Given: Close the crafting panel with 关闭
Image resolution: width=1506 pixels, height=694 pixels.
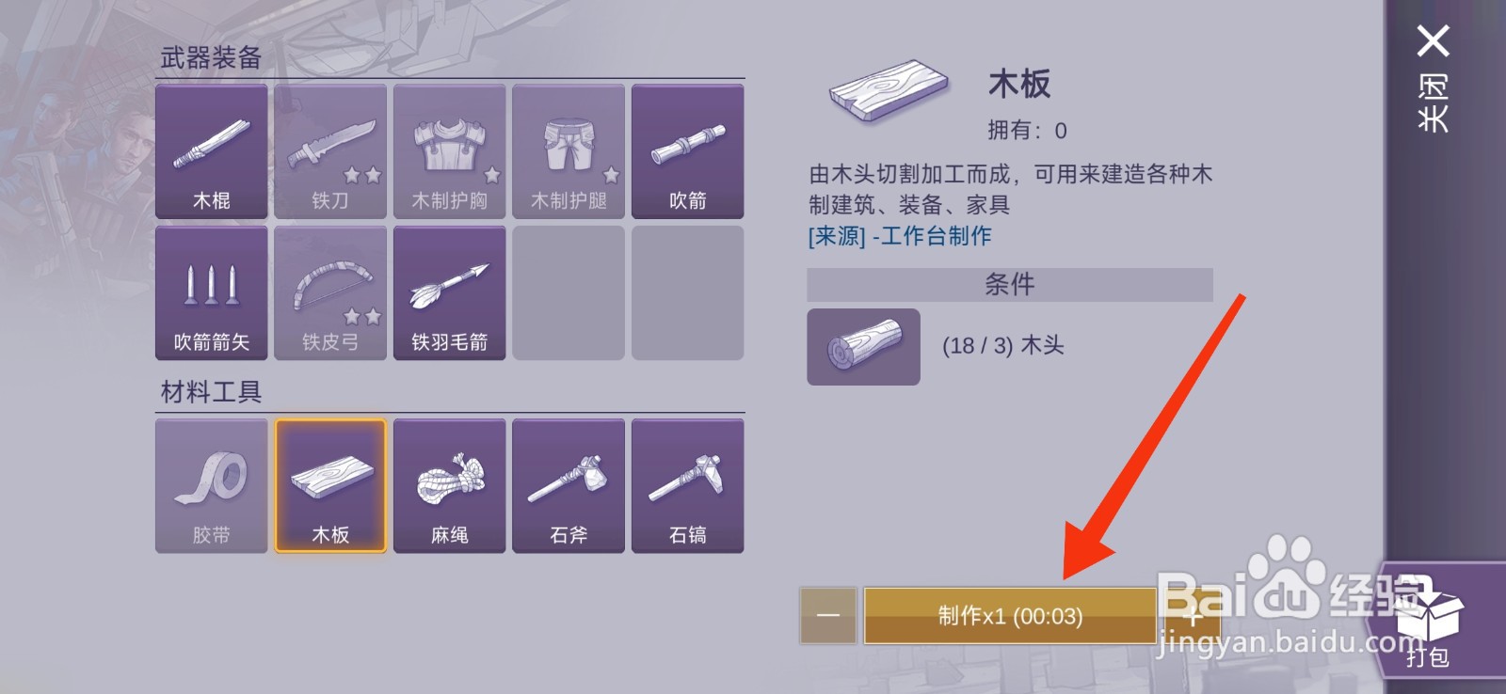Looking at the screenshot, I should [1434, 81].
